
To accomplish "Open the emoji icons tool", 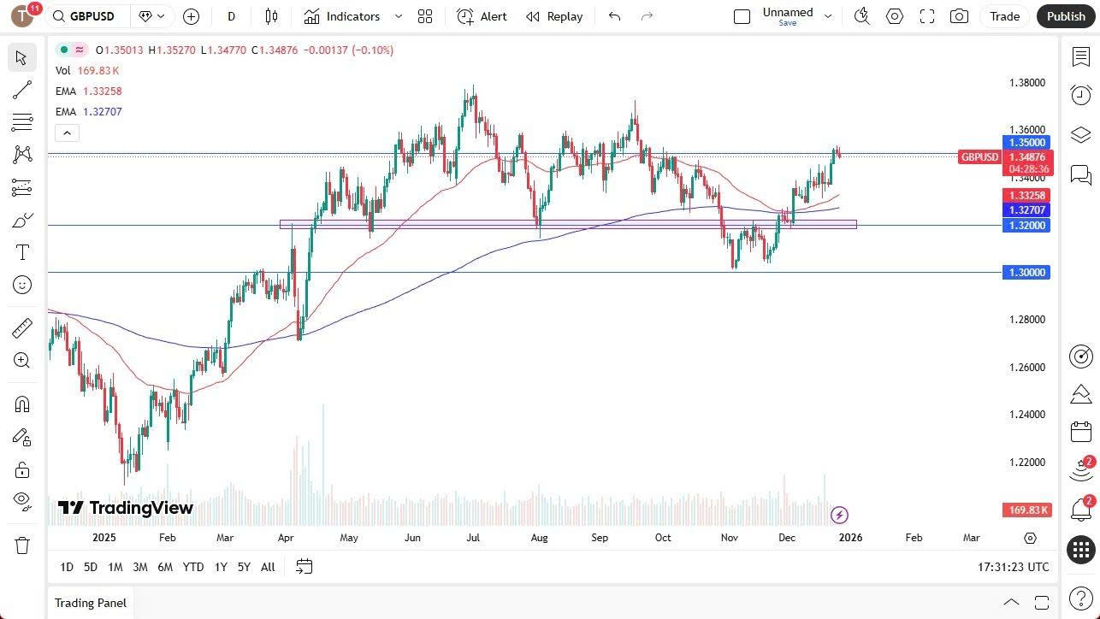I will click(21, 285).
